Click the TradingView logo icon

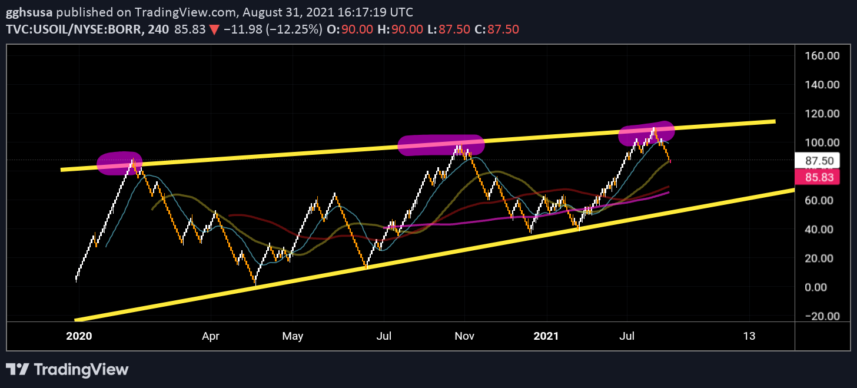point(18,369)
